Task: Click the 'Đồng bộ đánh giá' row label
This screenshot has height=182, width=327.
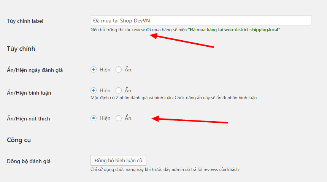Action: [29, 161]
